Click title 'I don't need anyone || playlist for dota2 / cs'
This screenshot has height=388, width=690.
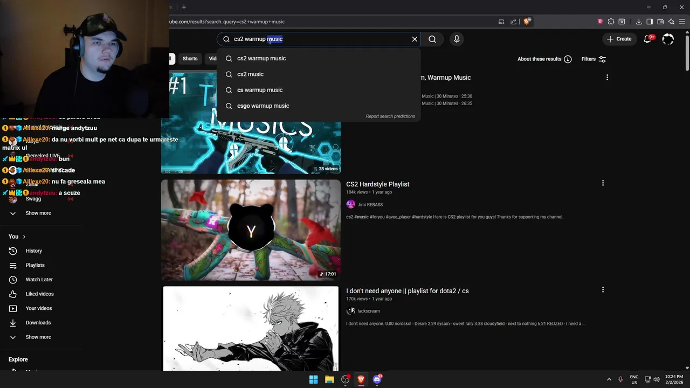[407, 291]
